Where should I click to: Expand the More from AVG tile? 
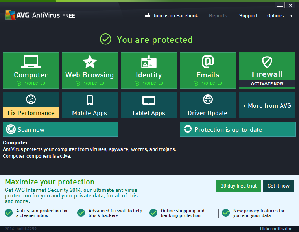pyautogui.click(x=267, y=105)
